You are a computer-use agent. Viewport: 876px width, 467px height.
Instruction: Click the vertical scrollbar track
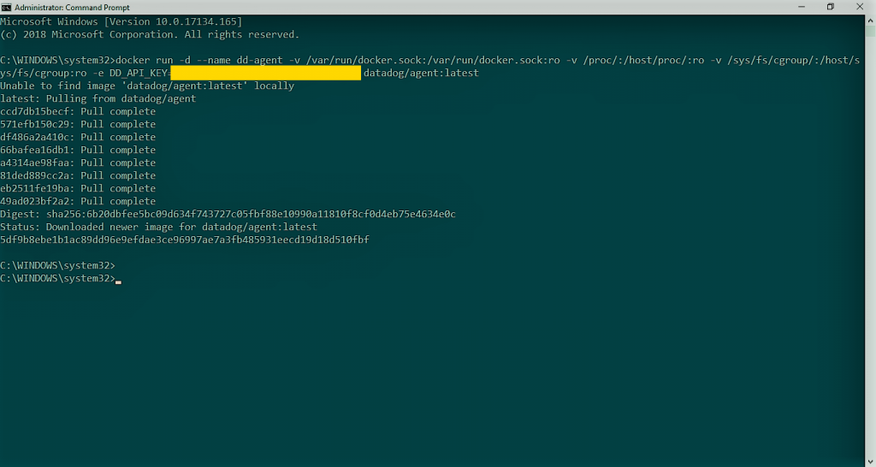[x=871, y=240]
